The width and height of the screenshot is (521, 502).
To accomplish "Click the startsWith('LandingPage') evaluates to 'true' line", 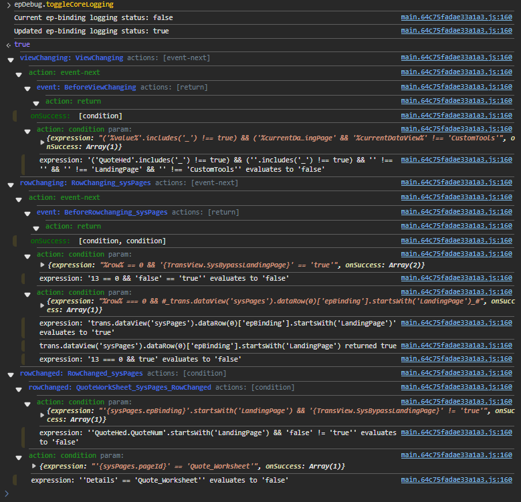I will click(x=217, y=328).
